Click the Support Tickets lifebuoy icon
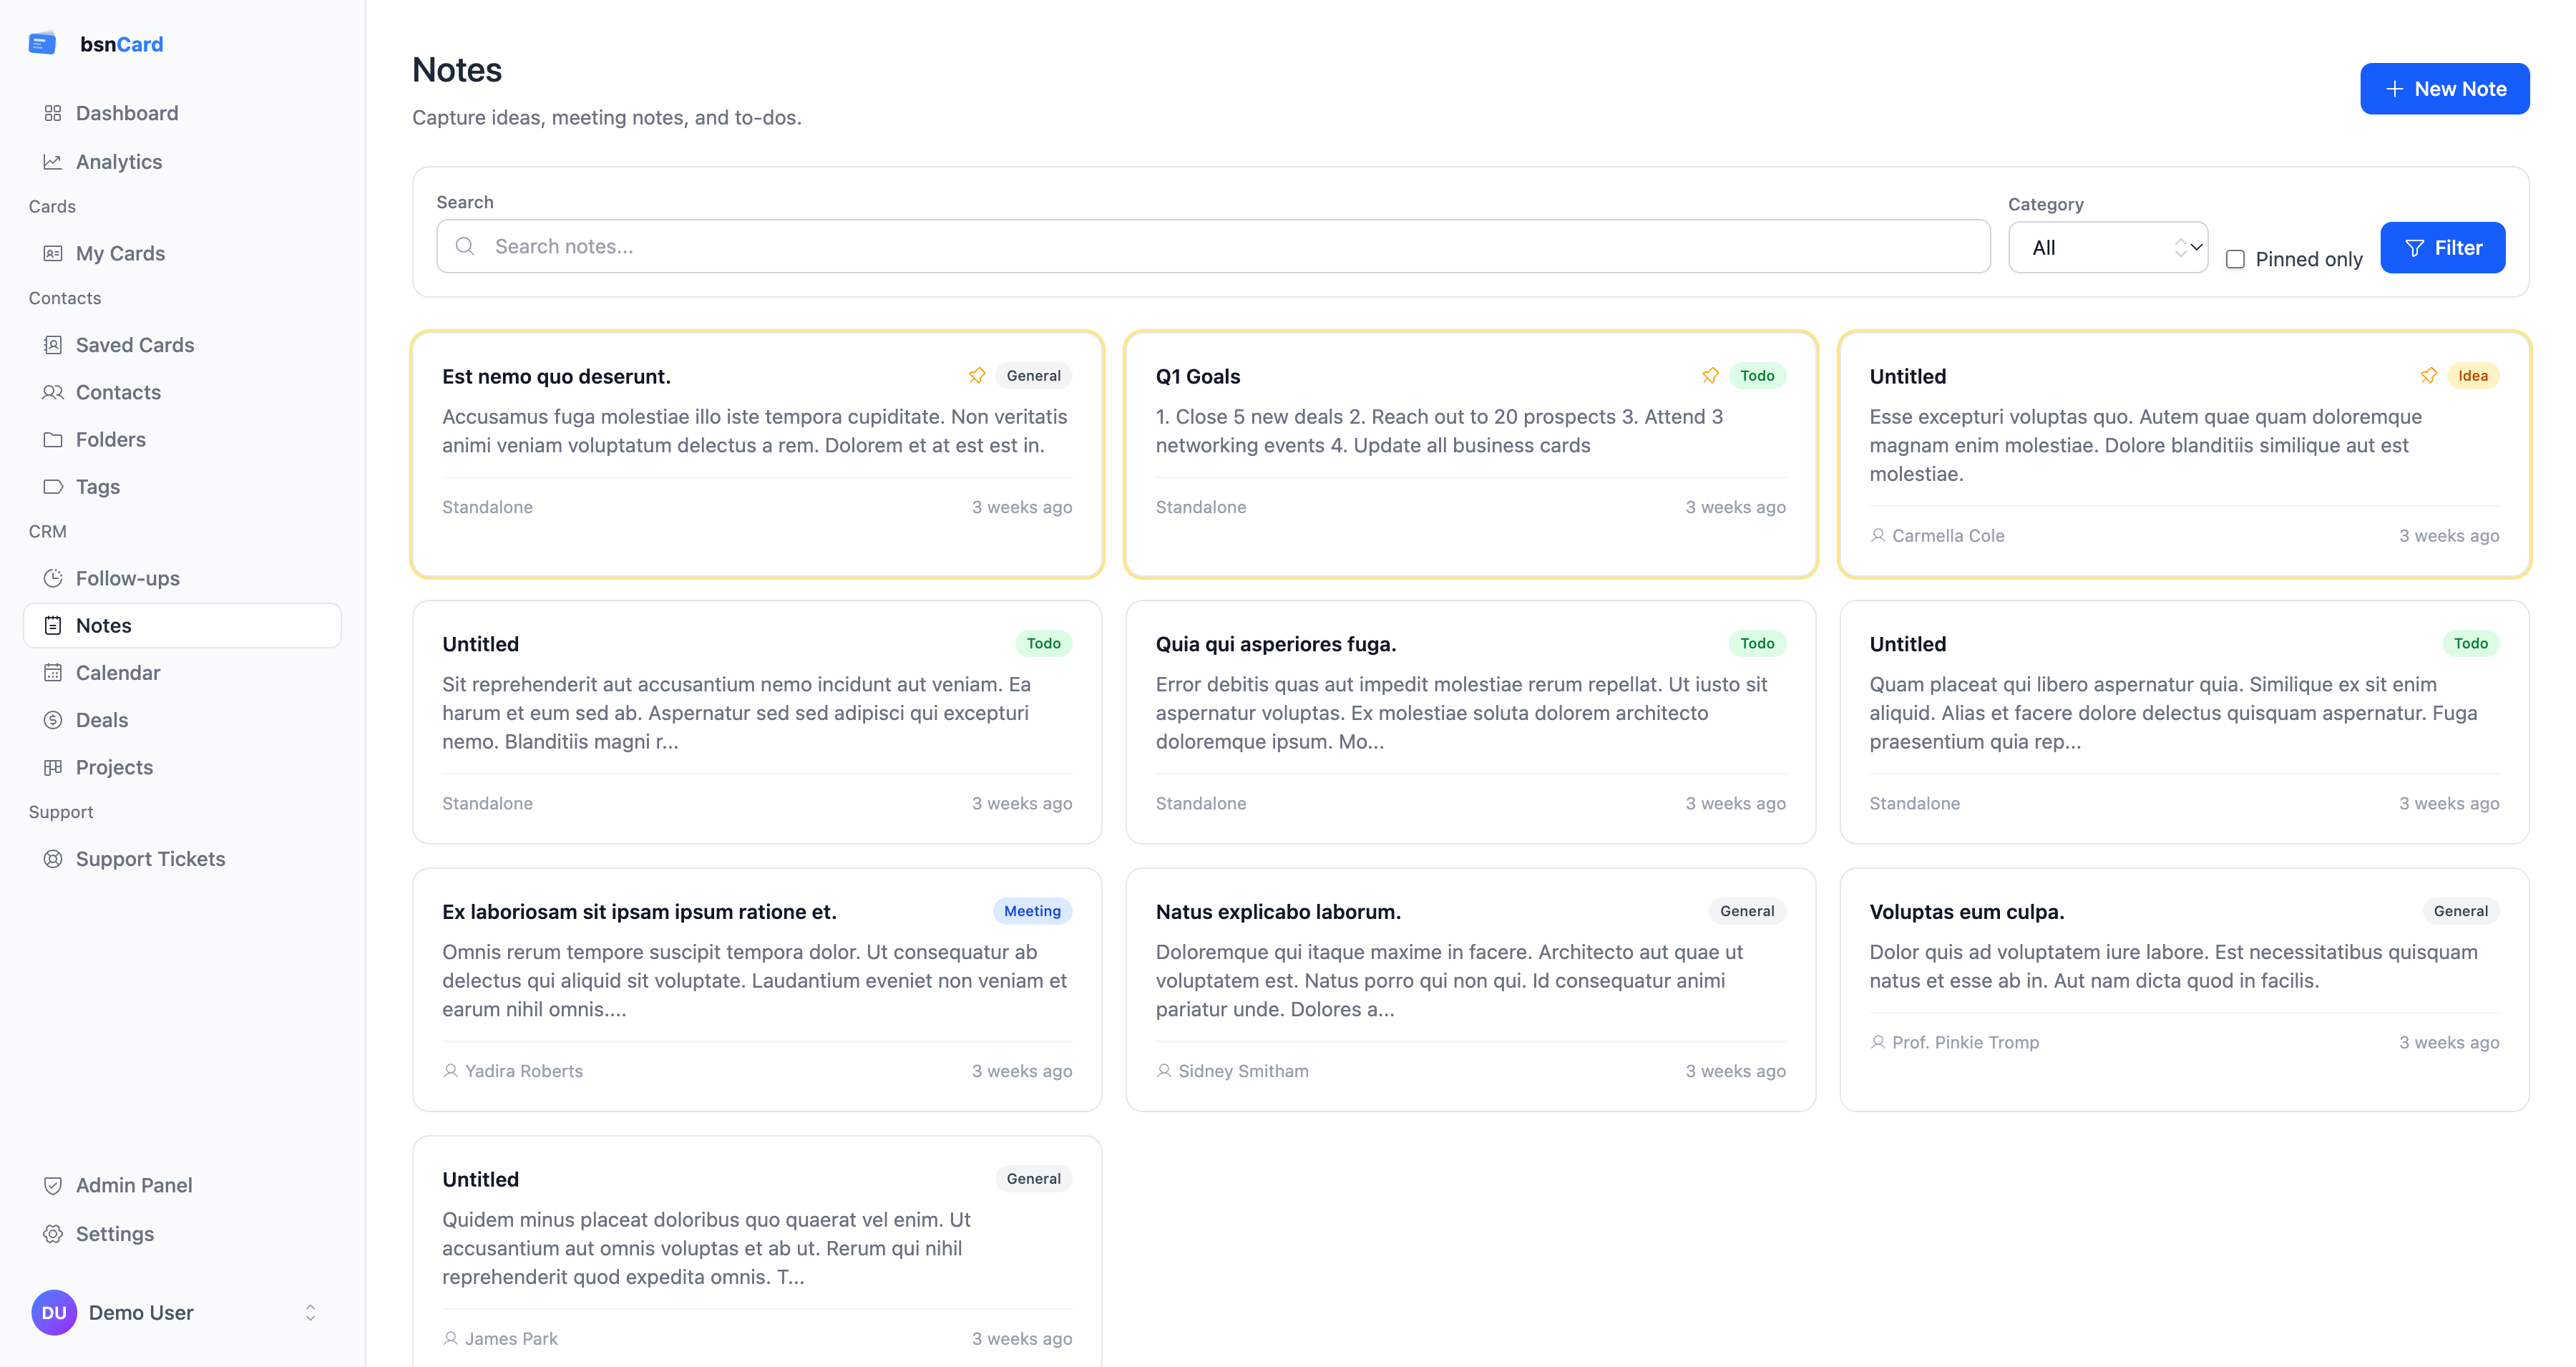Screen dimensions: 2576x1367 (x=53, y=859)
